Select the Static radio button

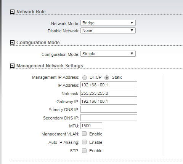pyautogui.click(x=107, y=78)
